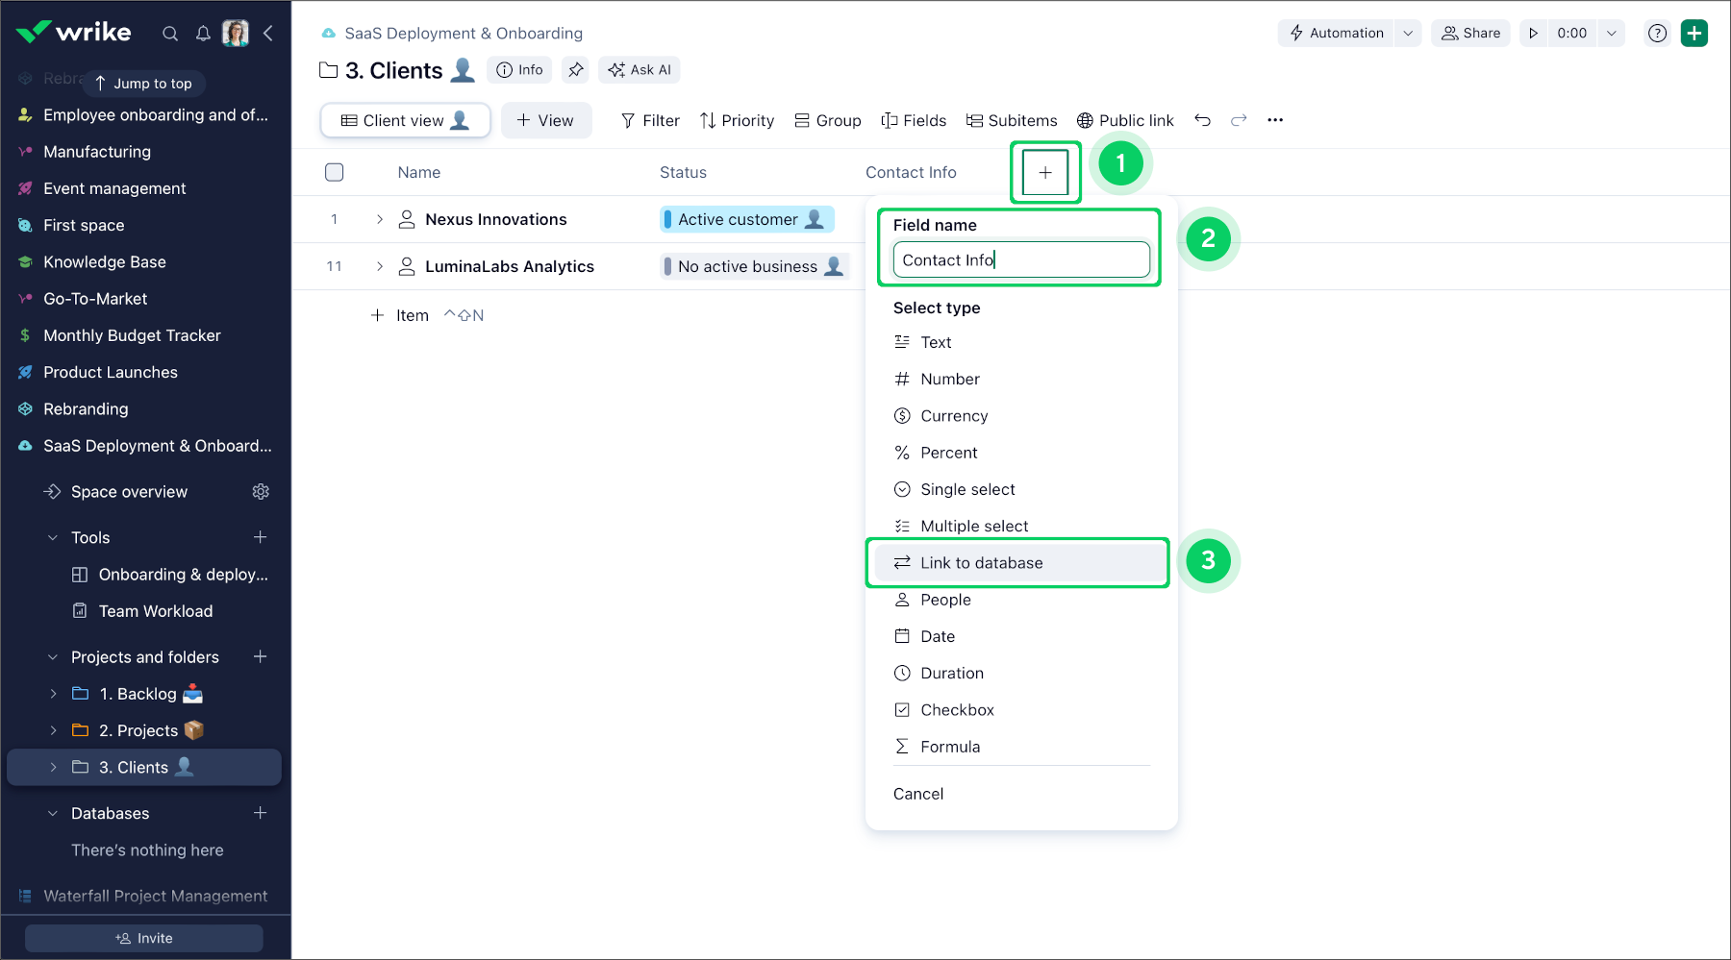This screenshot has height=960, width=1731.
Task: Select the Checkbox field type
Action: pos(956,709)
